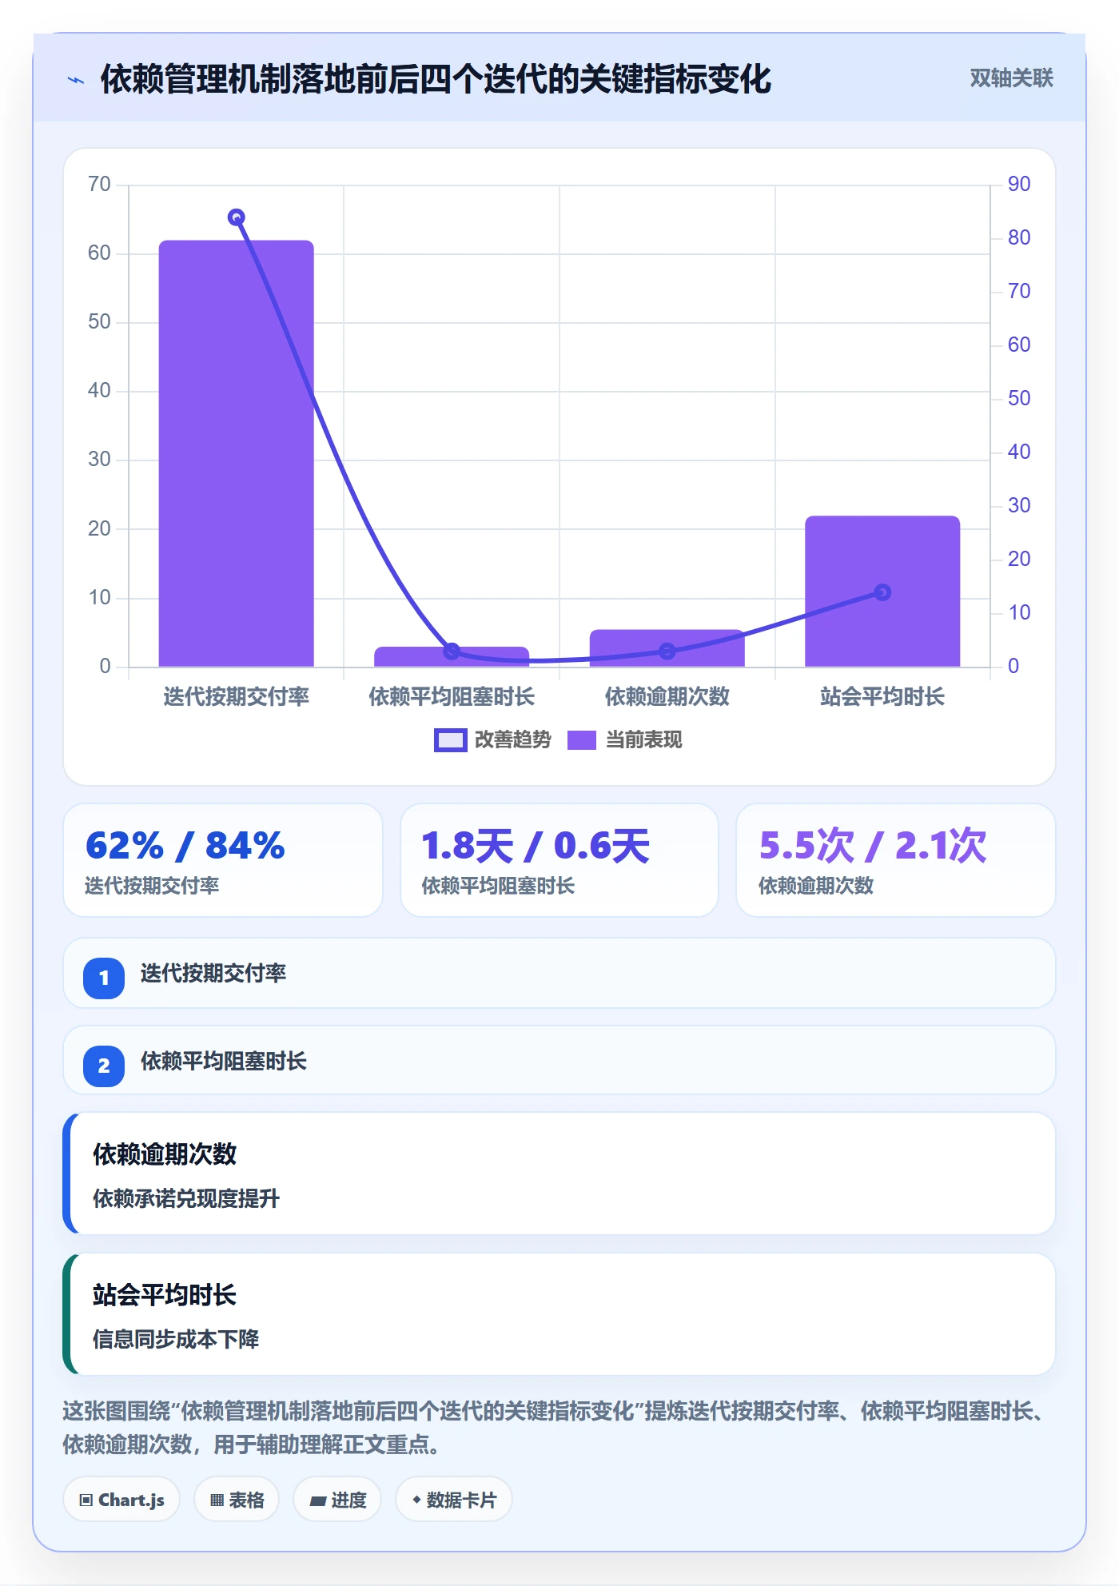Click the number 2 badge
Viewport: 1119px width, 1586px height.
pyautogui.click(x=104, y=1066)
